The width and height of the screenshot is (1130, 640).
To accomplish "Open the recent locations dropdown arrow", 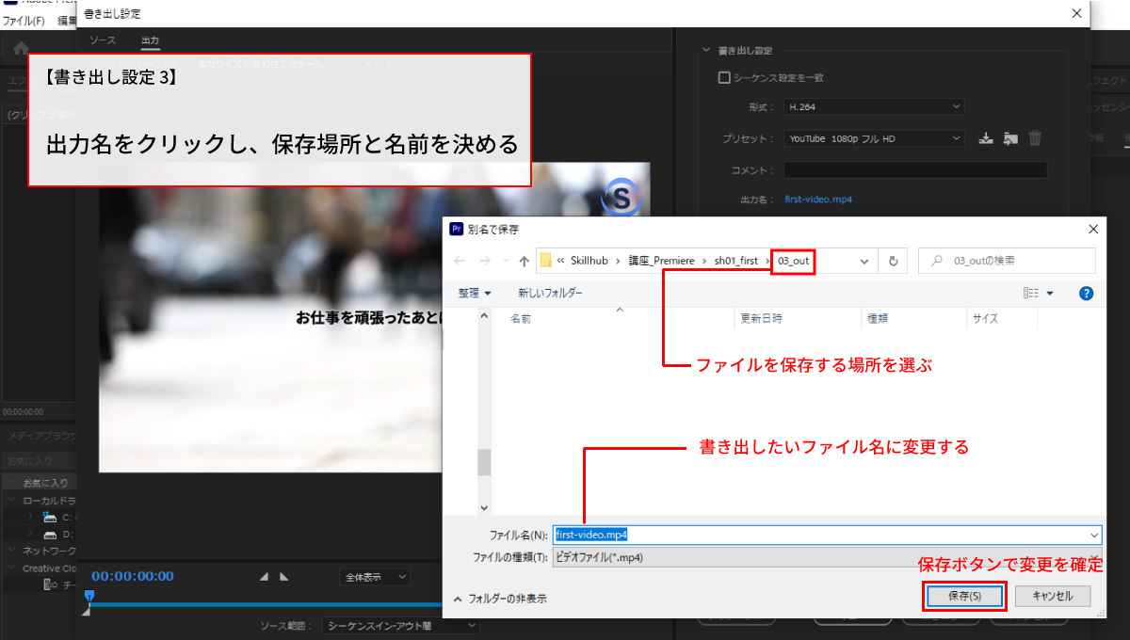I will (x=505, y=261).
